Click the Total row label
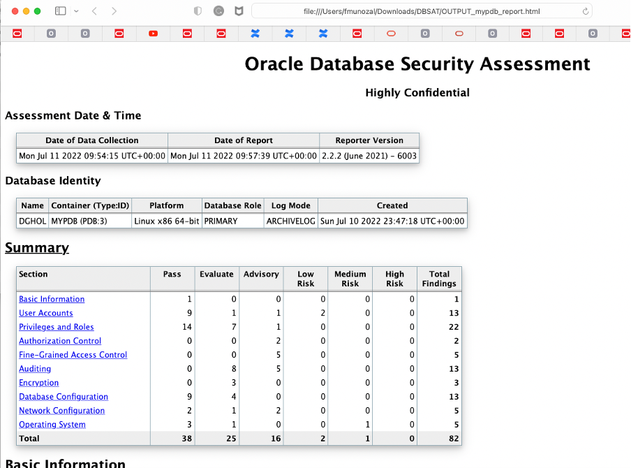The width and height of the screenshot is (631, 468). click(x=29, y=439)
